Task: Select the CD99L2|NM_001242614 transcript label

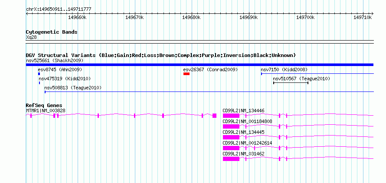Action: point(247,143)
